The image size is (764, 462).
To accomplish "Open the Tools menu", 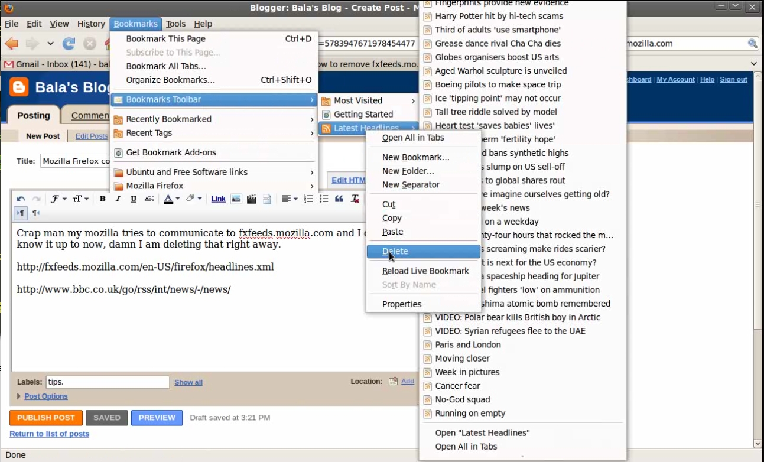I will click(175, 24).
